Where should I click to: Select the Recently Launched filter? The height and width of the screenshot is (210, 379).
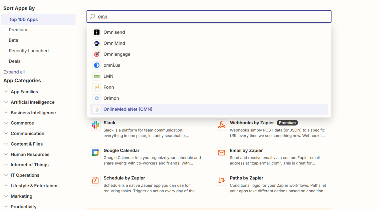28,50
